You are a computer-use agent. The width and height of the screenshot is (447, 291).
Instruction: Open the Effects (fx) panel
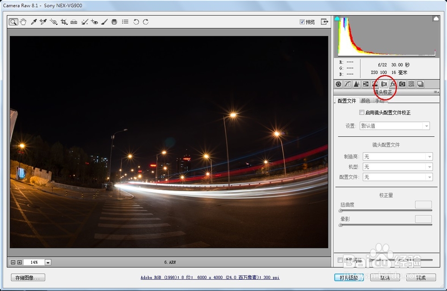393,84
